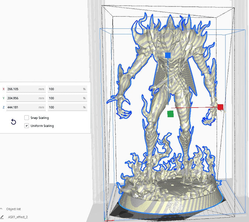Click the edit pencil icon beside ASX1_effect_2

coord(2,217)
